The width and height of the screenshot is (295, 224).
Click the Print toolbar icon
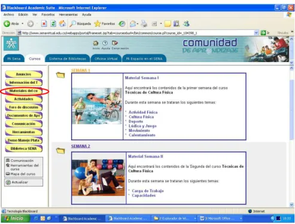pos(144,24)
